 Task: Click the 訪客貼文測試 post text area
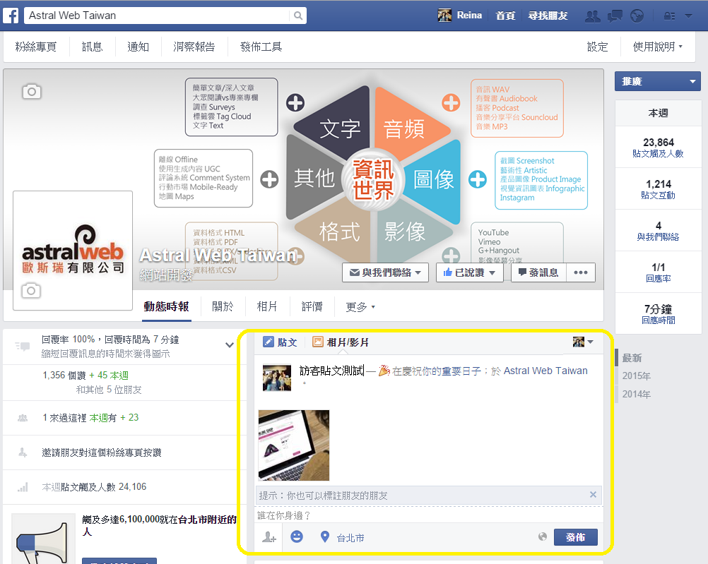pyautogui.click(x=331, y=371)
